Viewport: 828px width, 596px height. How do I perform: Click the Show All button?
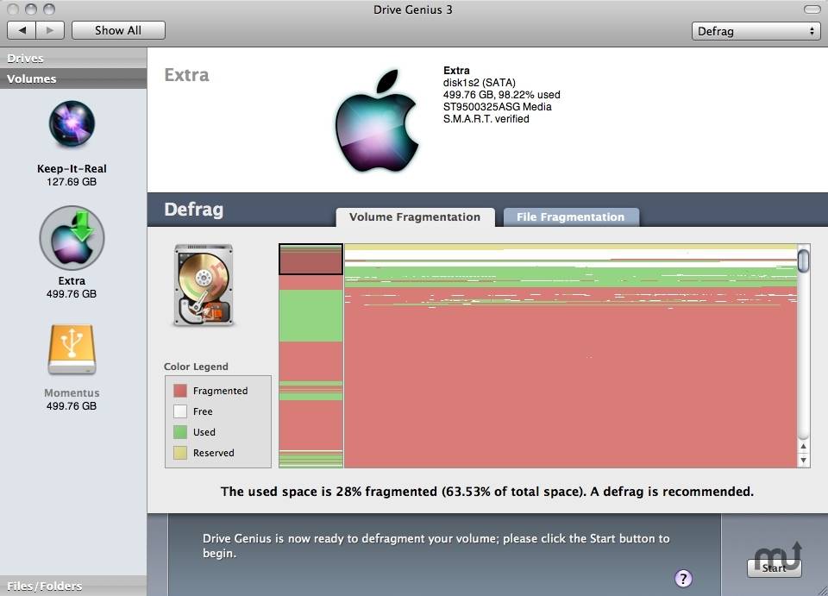click(x=118, y=30)
